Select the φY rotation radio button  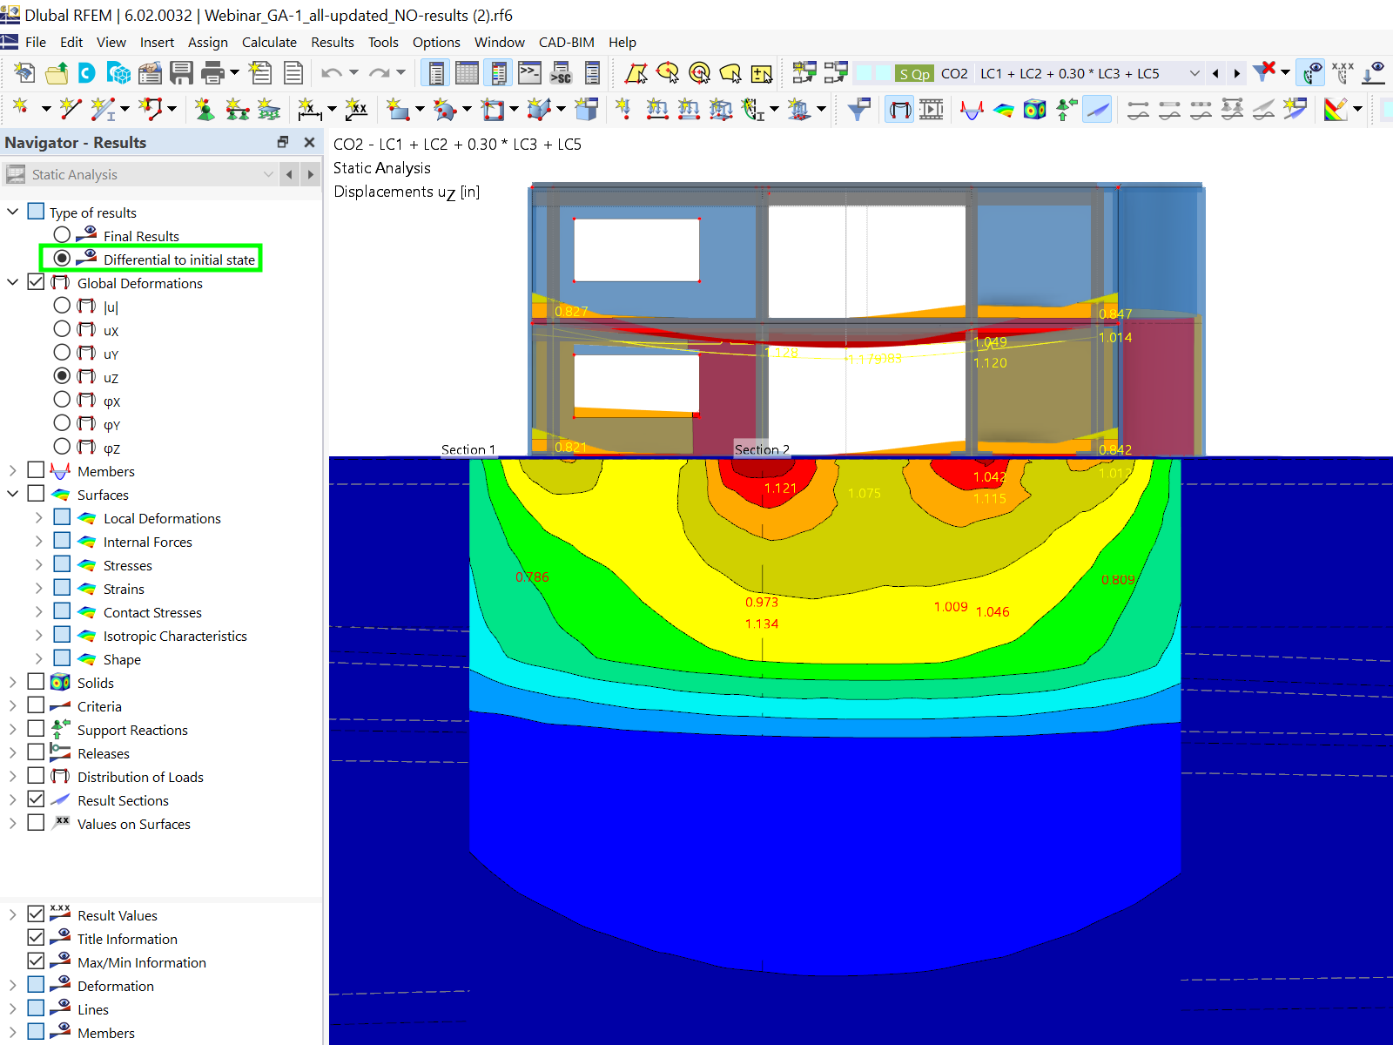click(62, 423)
